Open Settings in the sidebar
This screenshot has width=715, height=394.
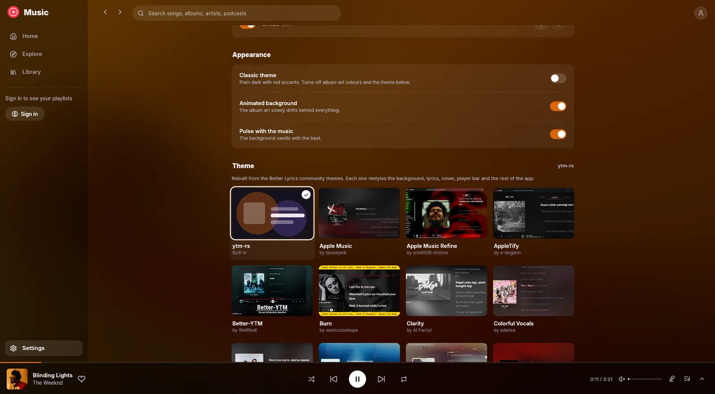(44, 348)
